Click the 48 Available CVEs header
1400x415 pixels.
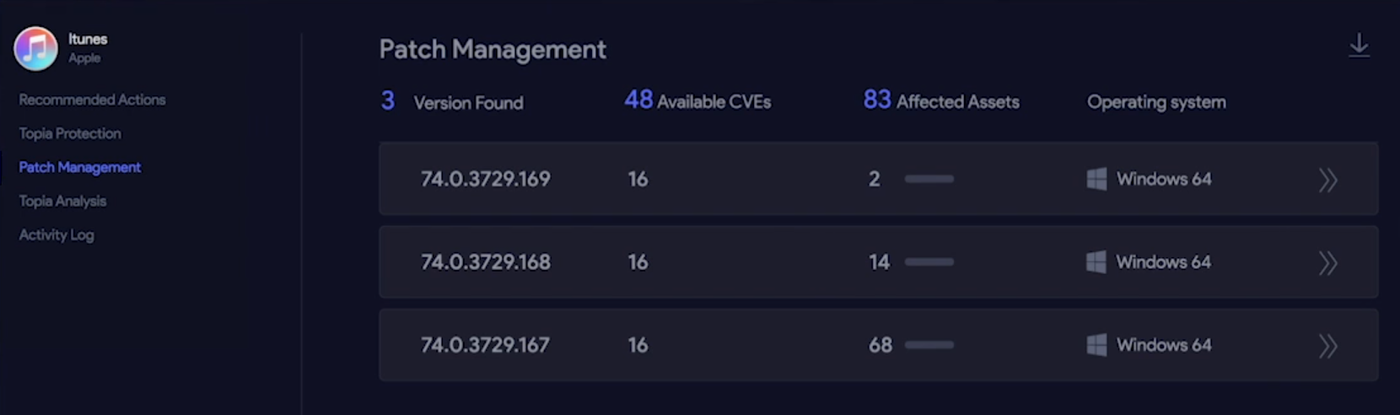[x=697, y=101]
